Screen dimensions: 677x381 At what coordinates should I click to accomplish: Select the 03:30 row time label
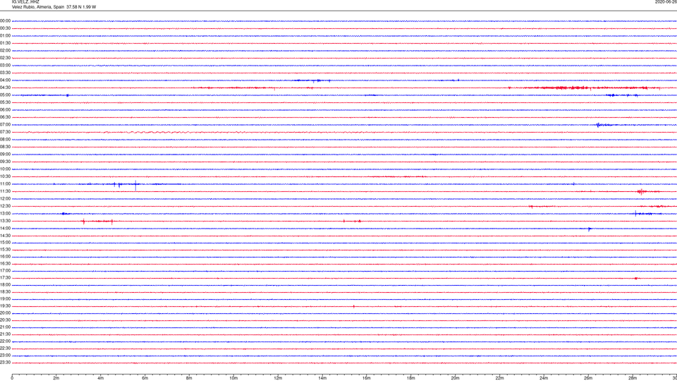[5, 73]
